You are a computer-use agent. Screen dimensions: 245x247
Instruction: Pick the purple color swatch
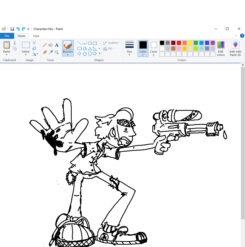point(213,43)
